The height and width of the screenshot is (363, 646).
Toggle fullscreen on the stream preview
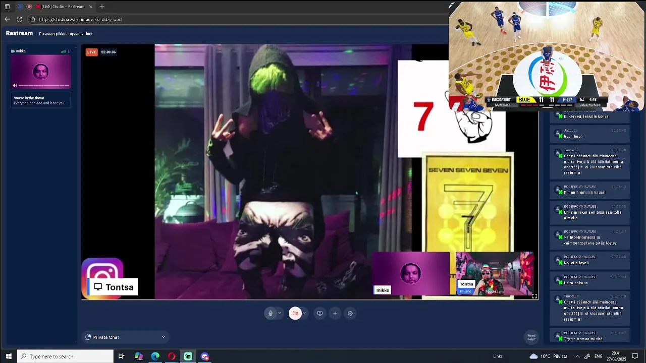[x=534, y=296]
